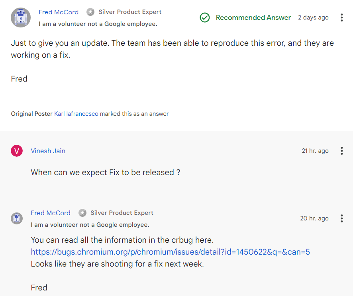The height and width of the screenshot is (296, 353).
Task: Open the three-dot menu on recommended answer
Action: [x=342, y=18]
